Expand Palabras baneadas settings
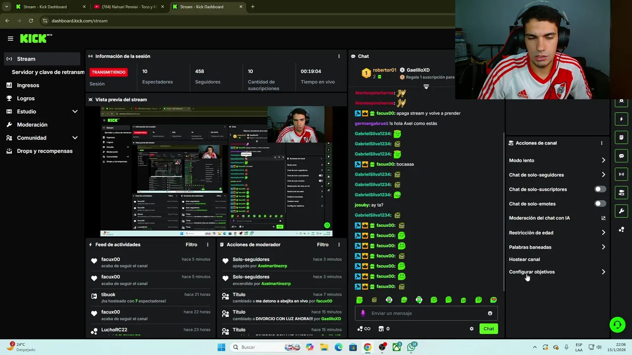The width and height of the screenshot is (632, 355). (x=603, y=247)
